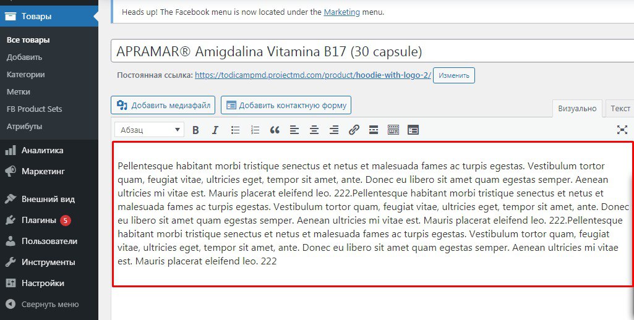Image resolution: width=634 pixels, height=320 pixels.
Task: Open the Настройки menu
Action: (49, 283)
